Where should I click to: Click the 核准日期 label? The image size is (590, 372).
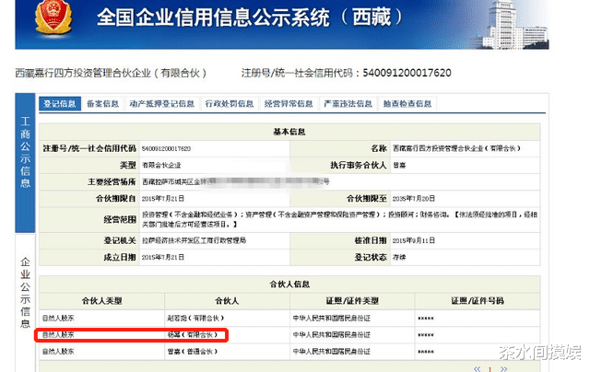tap(371, 240)
